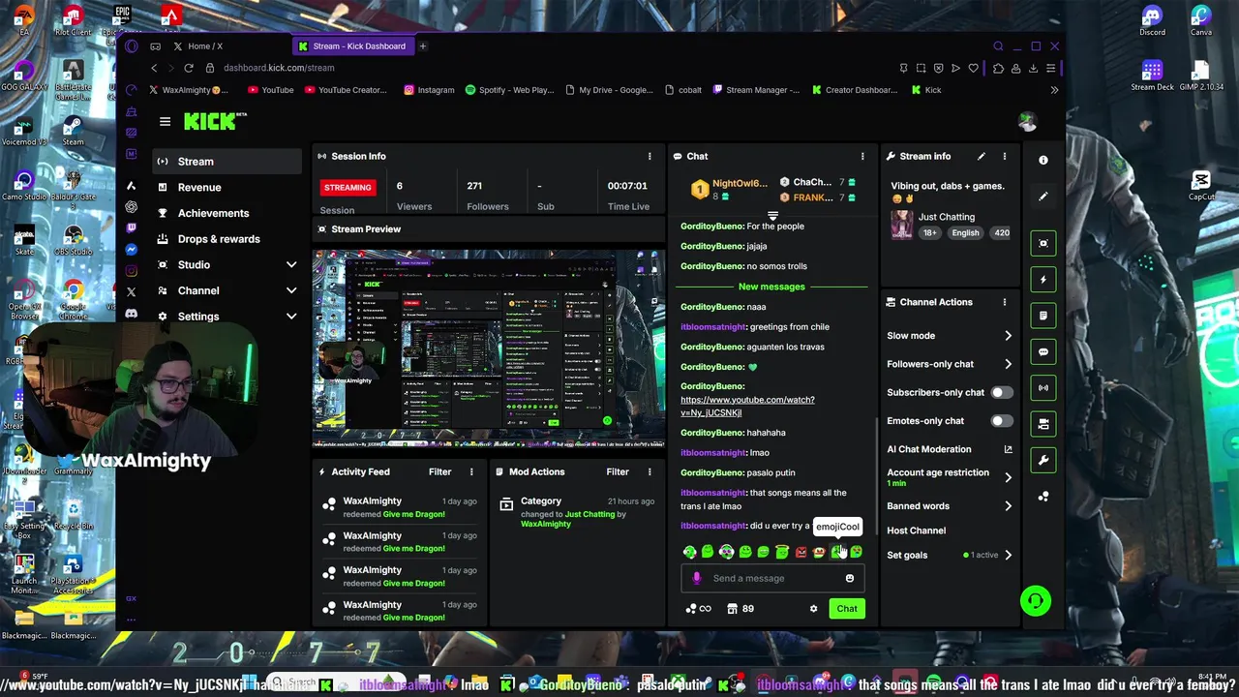Open Revenue in sidebar
1239x697 pixels.
pos(227,188)
